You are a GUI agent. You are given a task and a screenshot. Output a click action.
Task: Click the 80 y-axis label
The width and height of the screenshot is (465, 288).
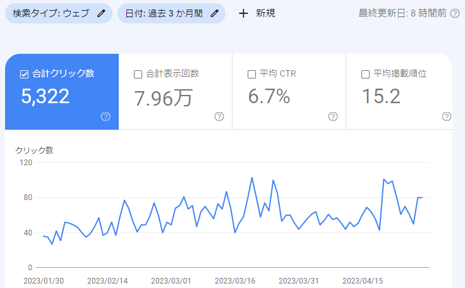tap(28, 197)
